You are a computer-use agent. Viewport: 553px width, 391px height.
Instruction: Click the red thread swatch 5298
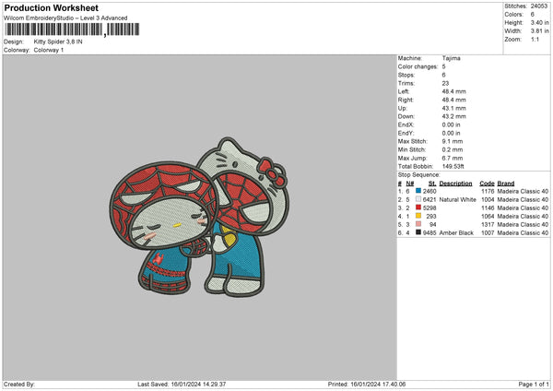[x=418, y=207]
